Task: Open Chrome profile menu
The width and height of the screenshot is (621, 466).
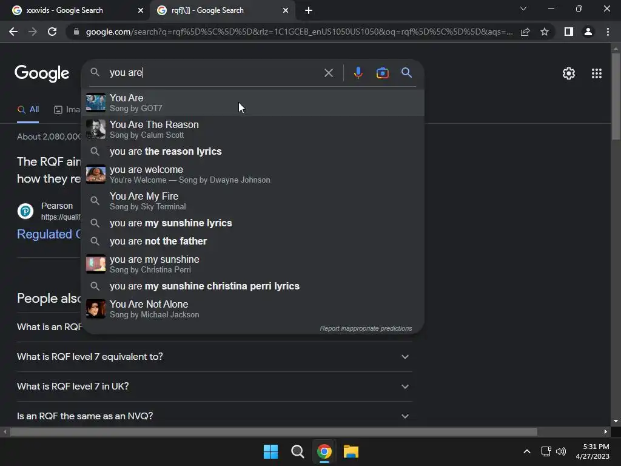Action: 588,32
